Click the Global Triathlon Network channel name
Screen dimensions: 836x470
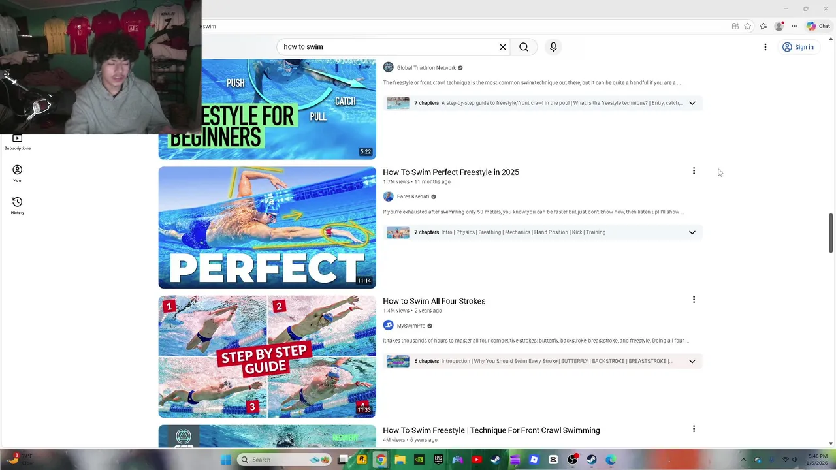(x=426, y=68)
